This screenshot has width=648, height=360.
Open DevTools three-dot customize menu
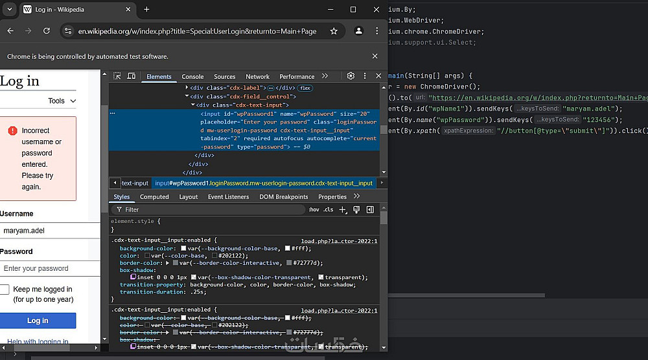click(365, 76)
